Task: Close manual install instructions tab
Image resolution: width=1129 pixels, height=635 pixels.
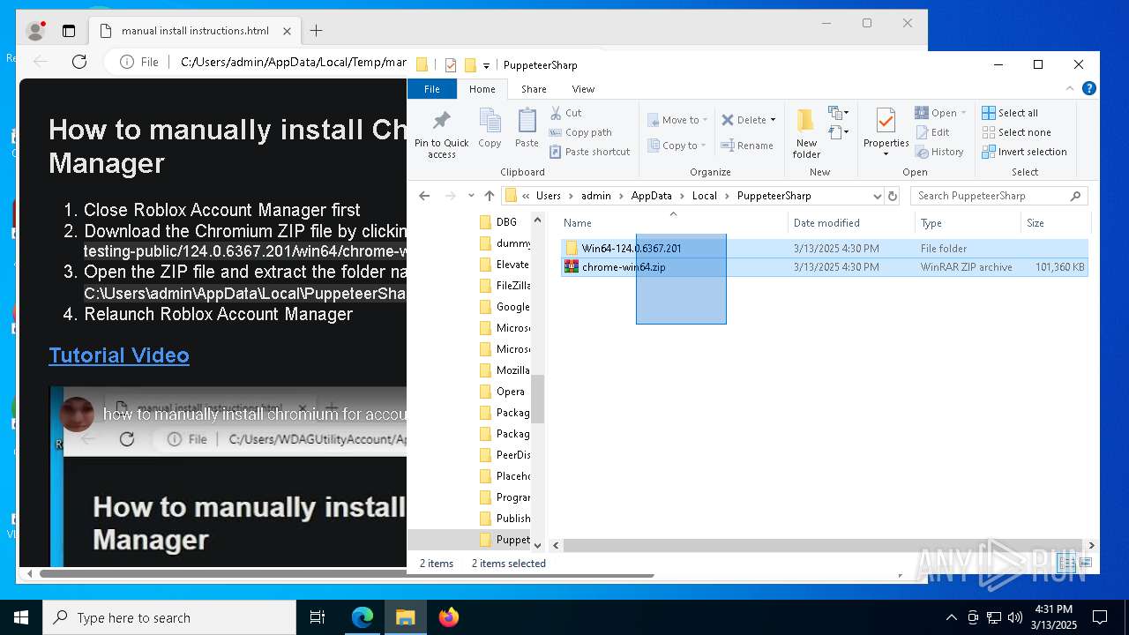Action: click(x=288, y=31)
